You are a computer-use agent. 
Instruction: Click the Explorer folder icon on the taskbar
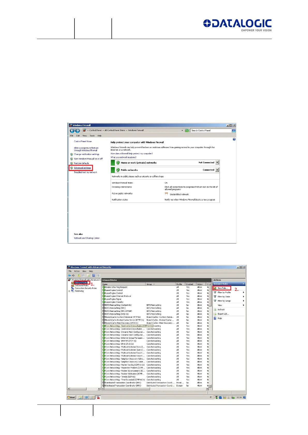point(80,398)
